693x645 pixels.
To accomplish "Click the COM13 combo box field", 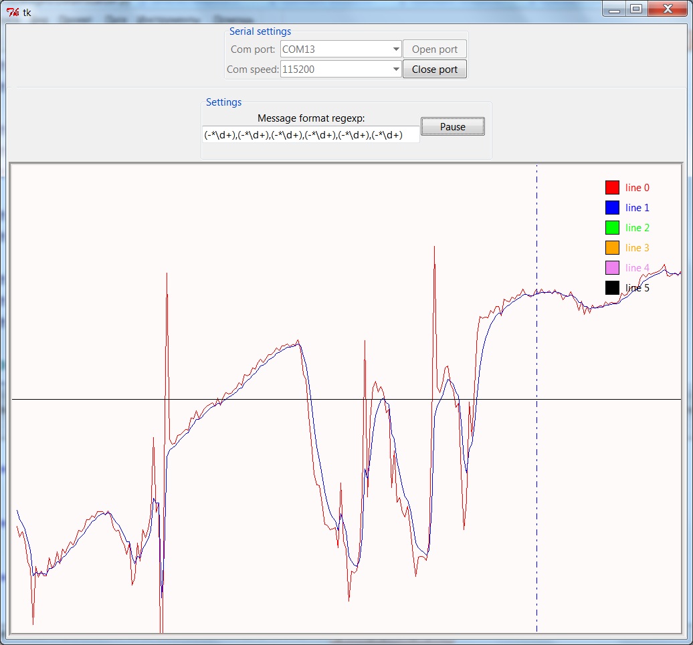I will [x=334, y=49].
